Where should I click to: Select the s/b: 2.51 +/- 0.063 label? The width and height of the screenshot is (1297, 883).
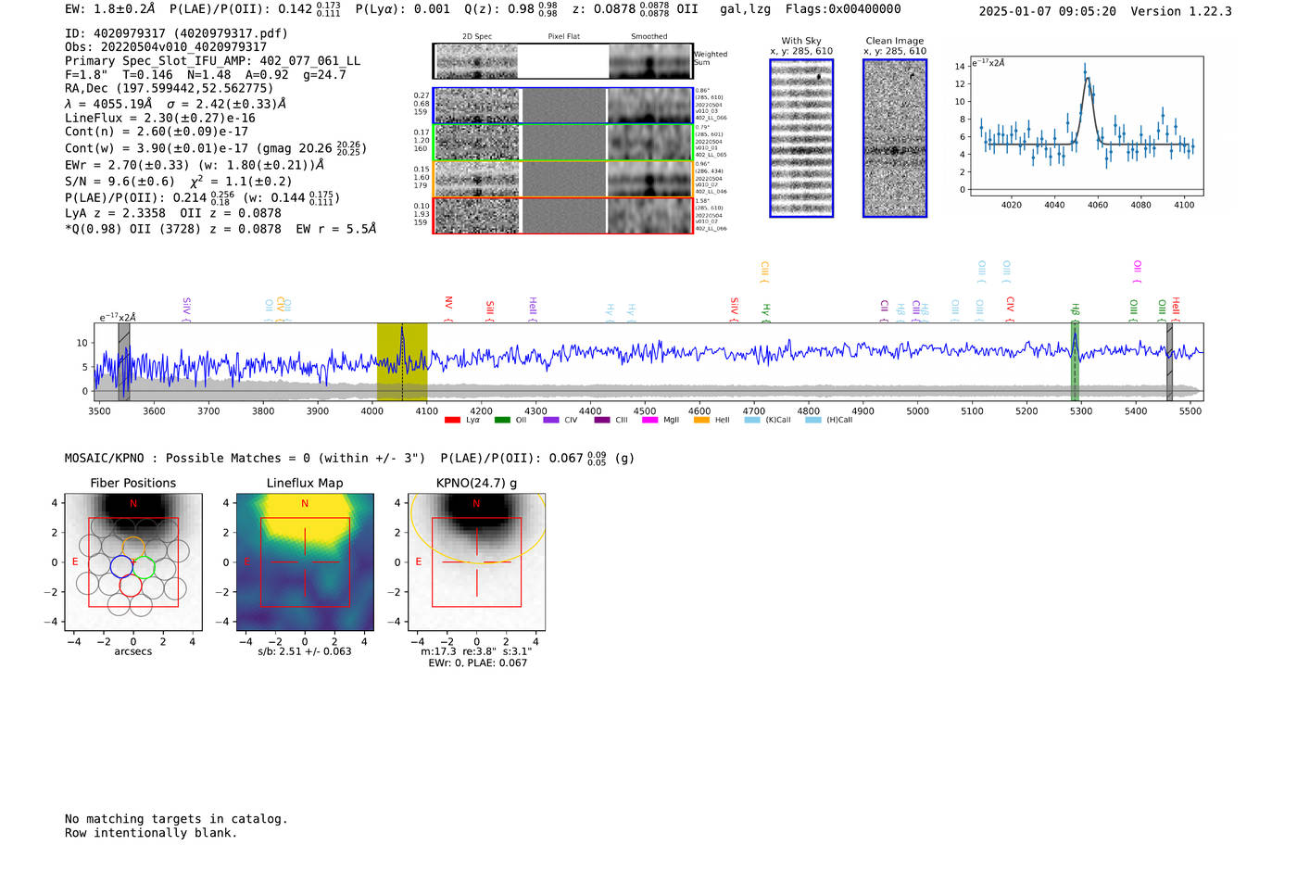coord(305,651)
